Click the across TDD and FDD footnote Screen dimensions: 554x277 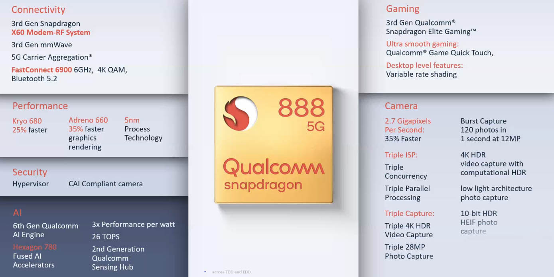(231, 272)
